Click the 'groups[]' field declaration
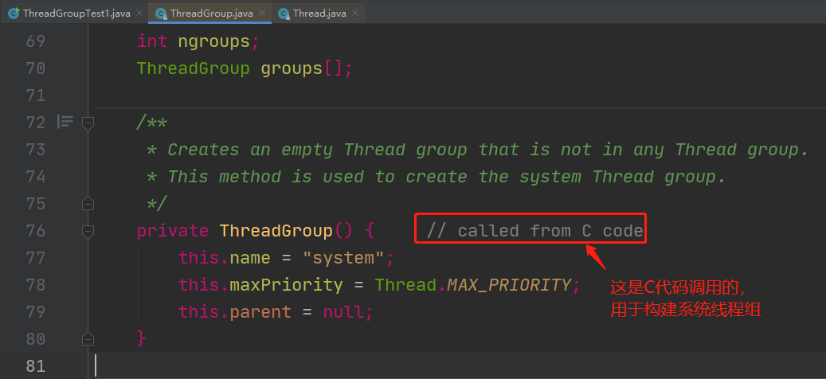Image resolution: width=826 pixels, height=379 pixels. (302, 68)
